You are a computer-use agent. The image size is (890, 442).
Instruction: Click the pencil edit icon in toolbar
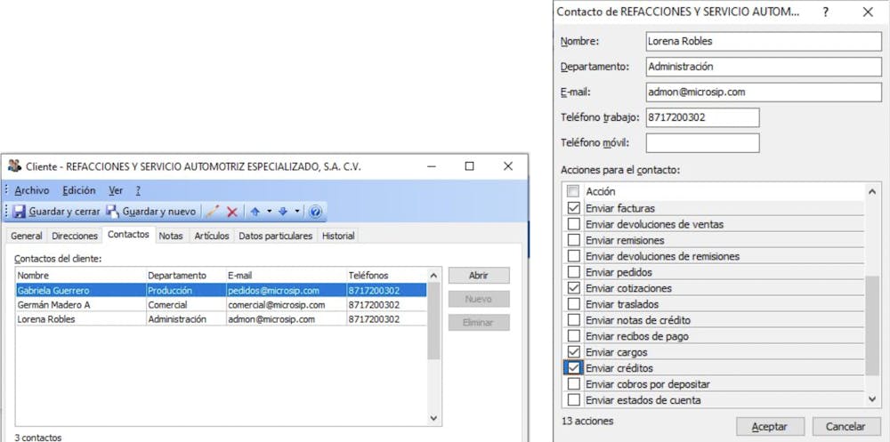click(x=213, y=212)
